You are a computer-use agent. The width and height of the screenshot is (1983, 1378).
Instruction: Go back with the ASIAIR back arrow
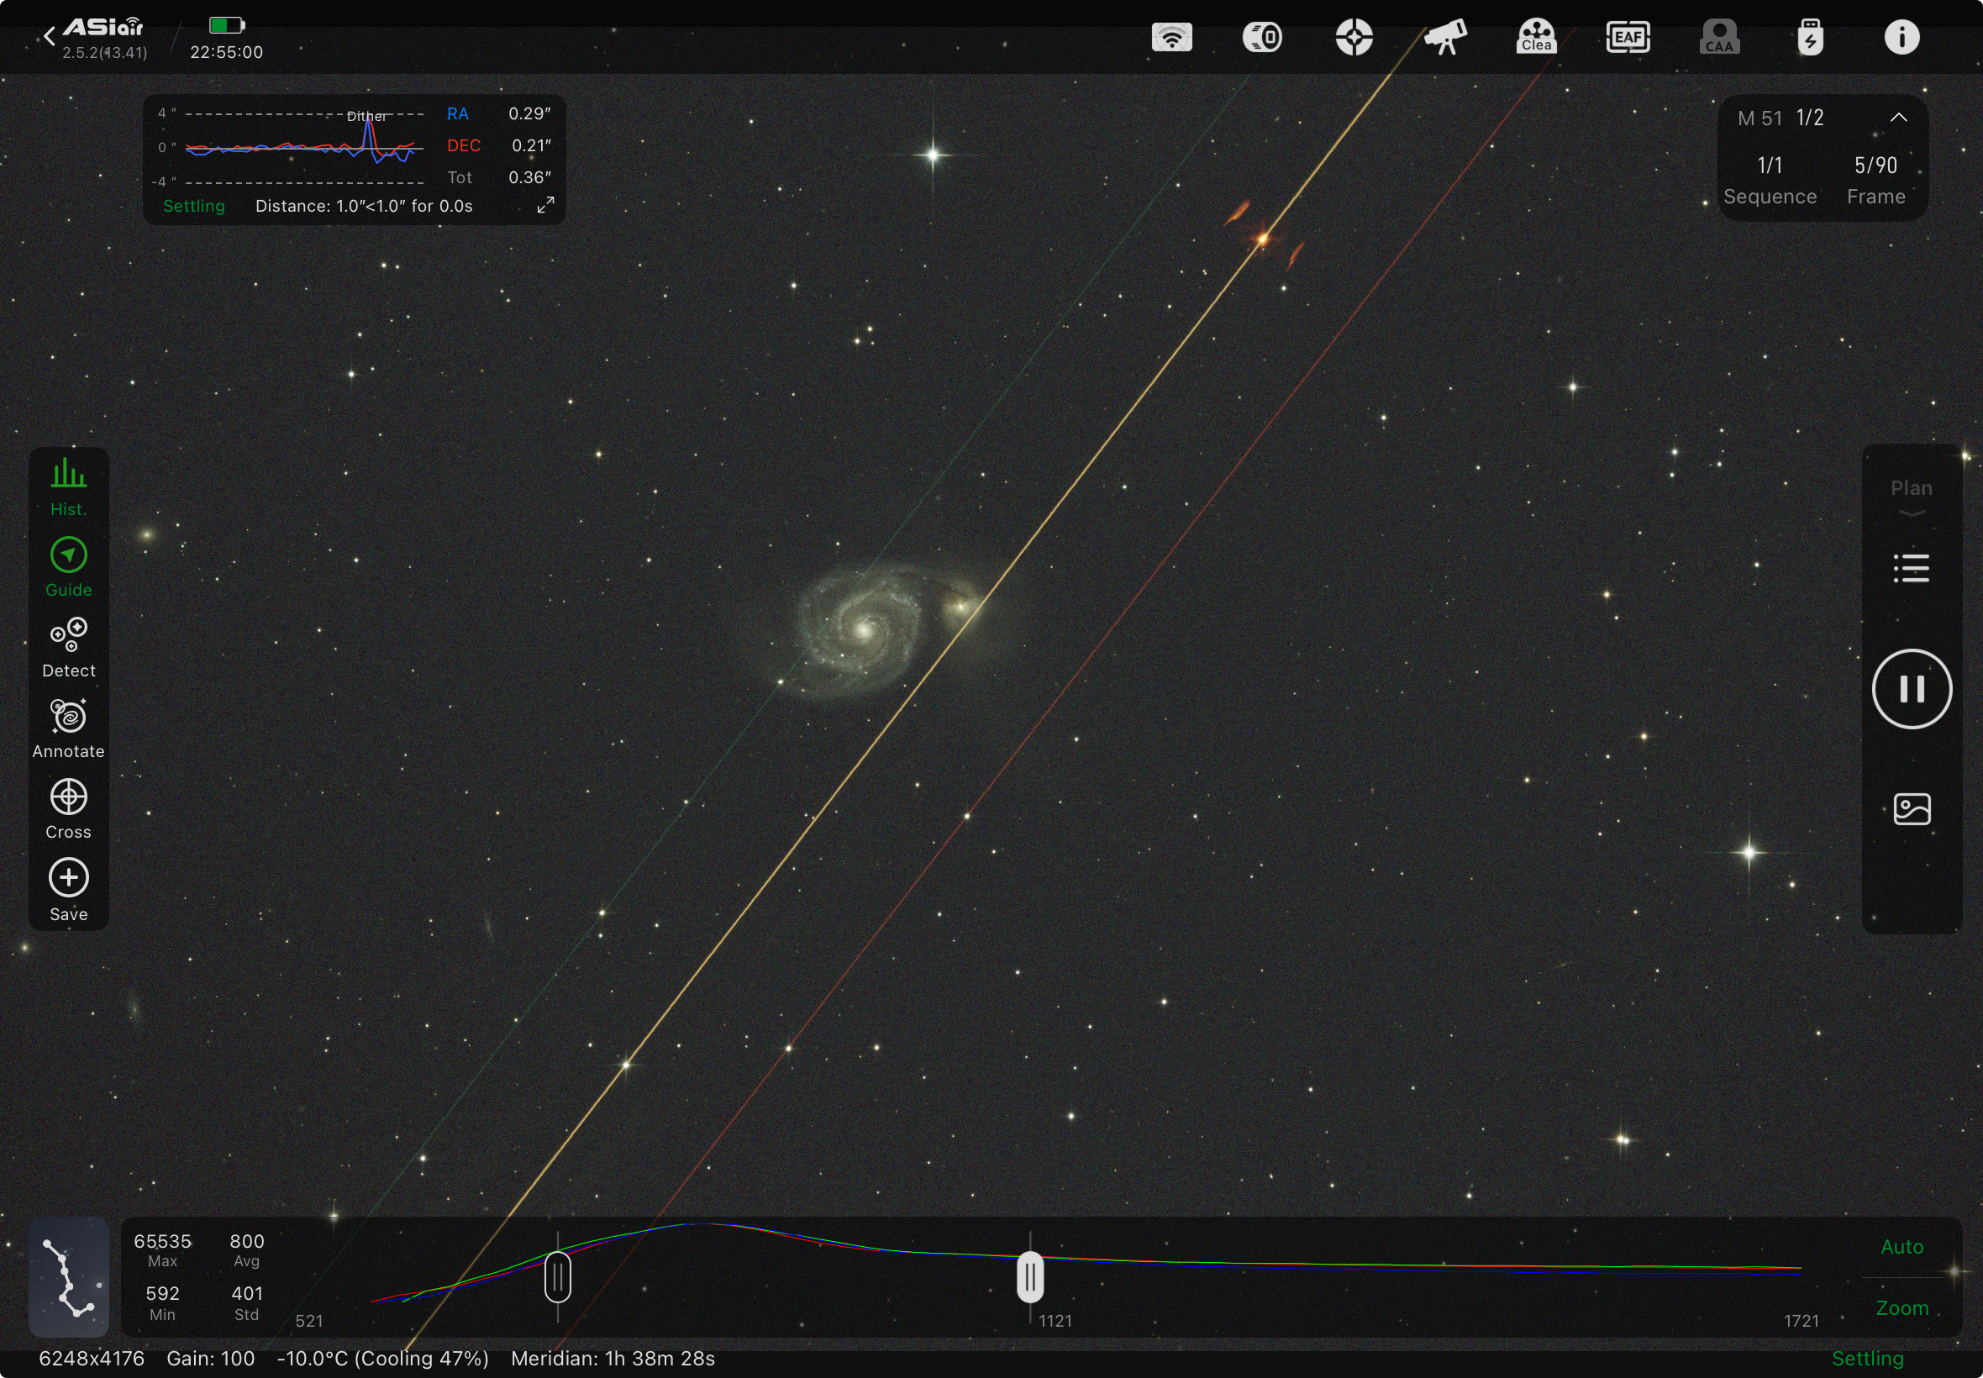(x=50, y=36)
